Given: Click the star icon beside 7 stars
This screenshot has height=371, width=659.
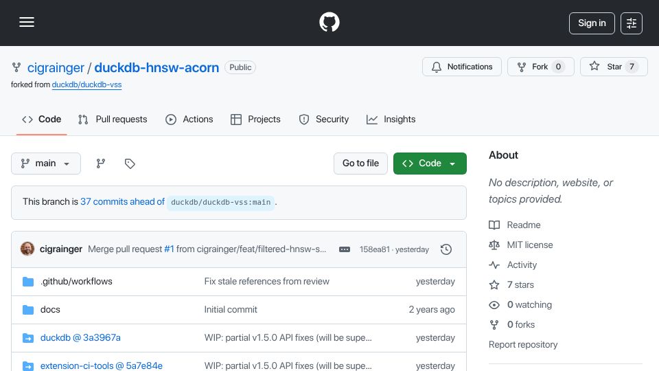Looking at the screenshot, I should 494,284.
